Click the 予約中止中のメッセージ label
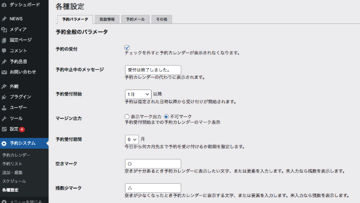 pyautogui.click(x=80, y=70)
